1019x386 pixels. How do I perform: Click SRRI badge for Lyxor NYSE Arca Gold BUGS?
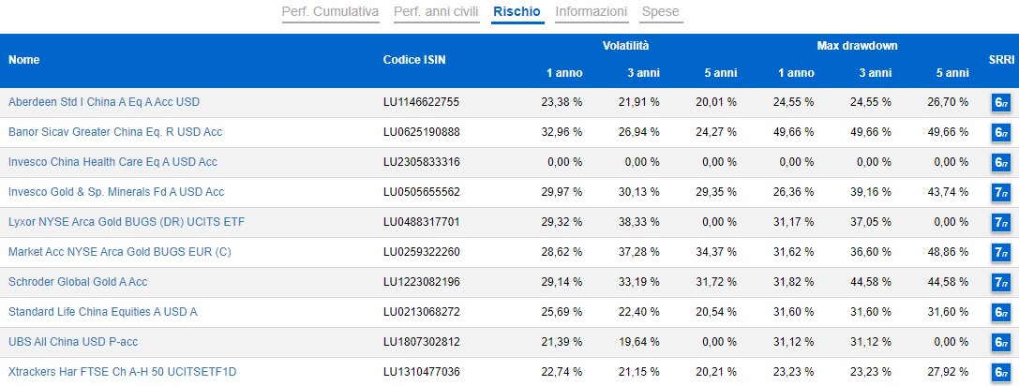tap(1000, 223)
